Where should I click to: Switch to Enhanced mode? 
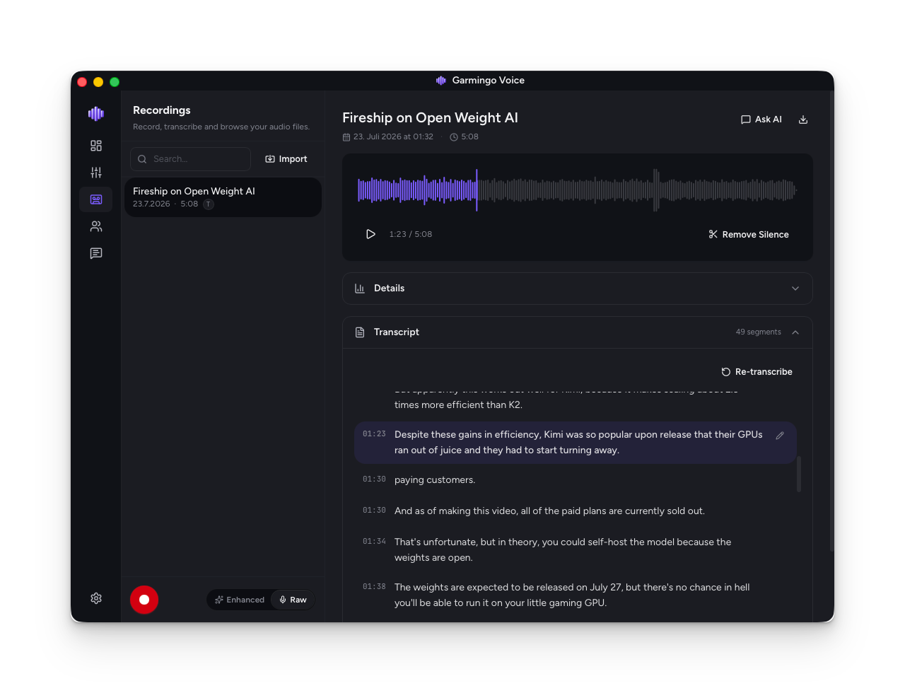tap(240, 600)
